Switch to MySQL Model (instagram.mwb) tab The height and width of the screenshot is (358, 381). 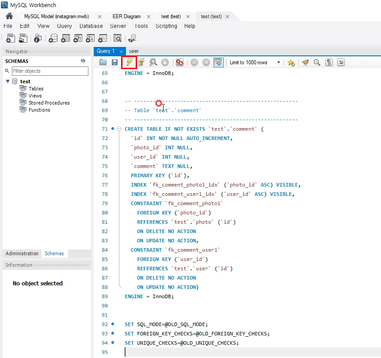coord(57,16)
